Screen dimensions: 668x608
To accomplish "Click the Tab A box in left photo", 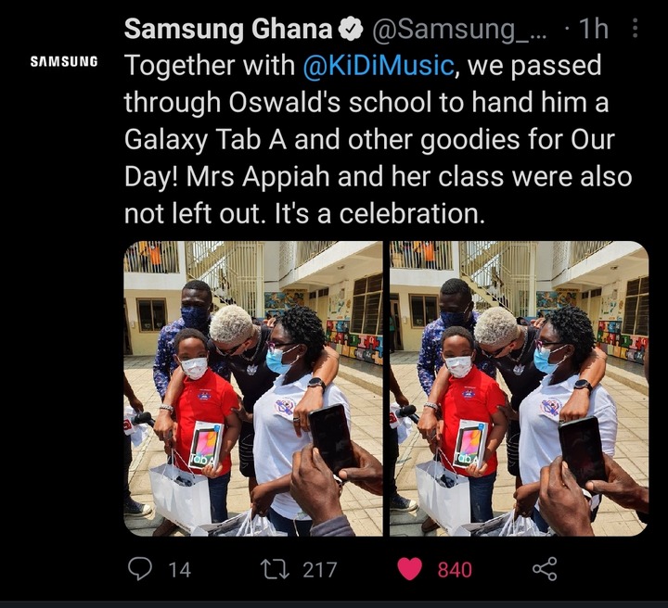I will 206,445.
